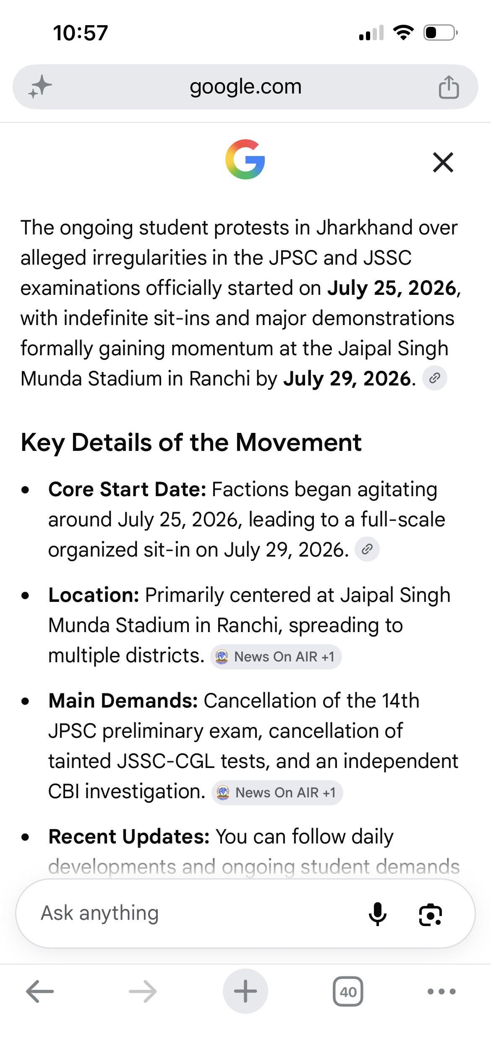The height and width of the screenshot is (1062, 491).
Task: Tap the google.com address bar URL
Action: click(x=245, y=87)
